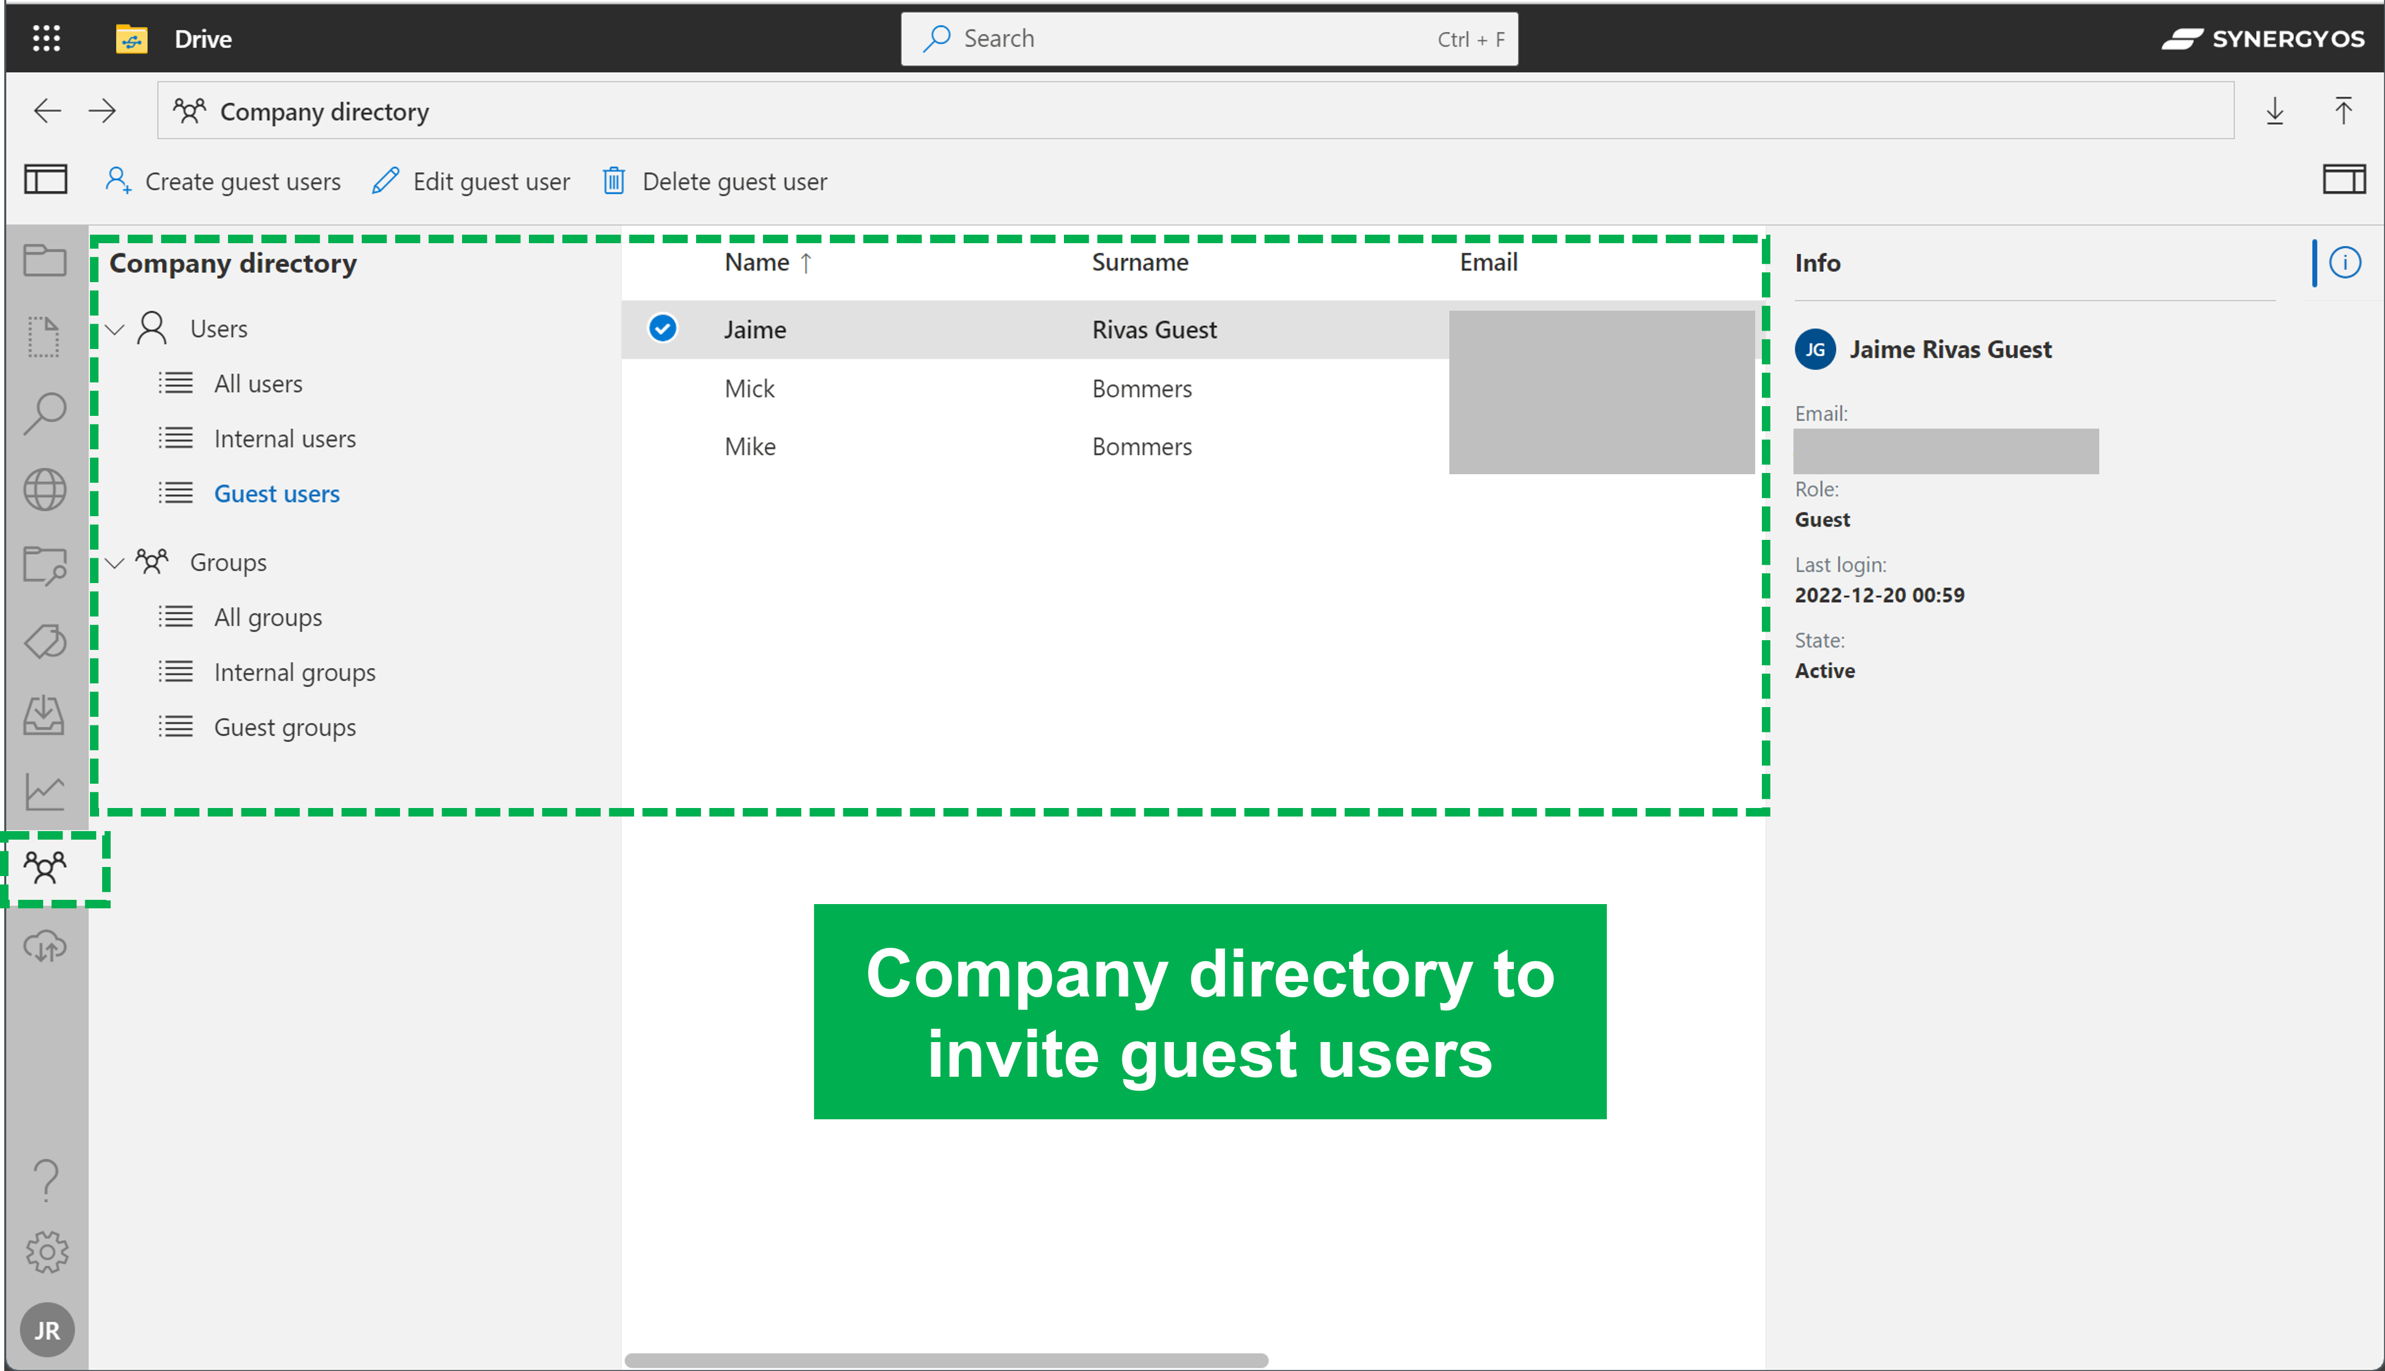Open the app launcher grid icon
Screen dimensions: 2385x1371
[x=46, y=38]
